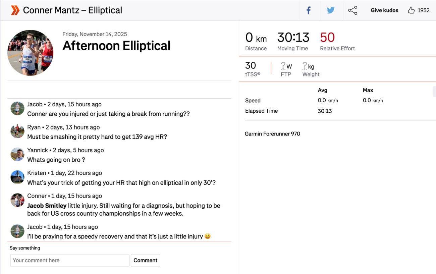Screen dimensions: 436x274
Task: Click the thumbs-up kudos count icon
Action: (x=411, y=10)
